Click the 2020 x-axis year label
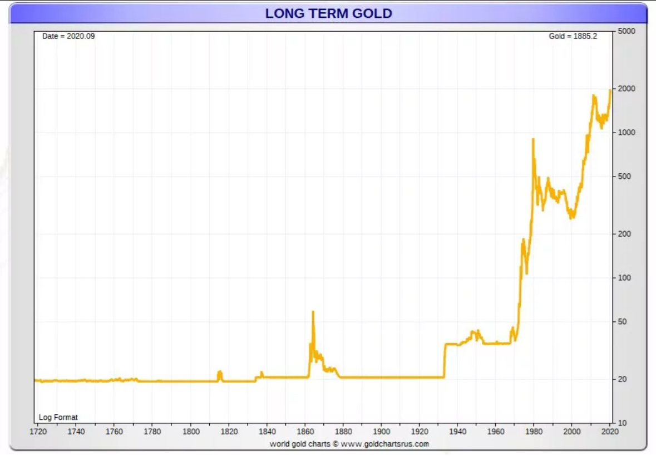 pos(610,432)
